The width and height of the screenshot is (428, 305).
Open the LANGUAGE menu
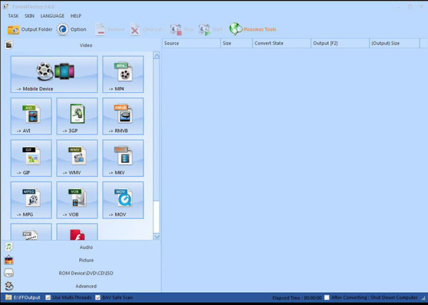click(52, 16)
